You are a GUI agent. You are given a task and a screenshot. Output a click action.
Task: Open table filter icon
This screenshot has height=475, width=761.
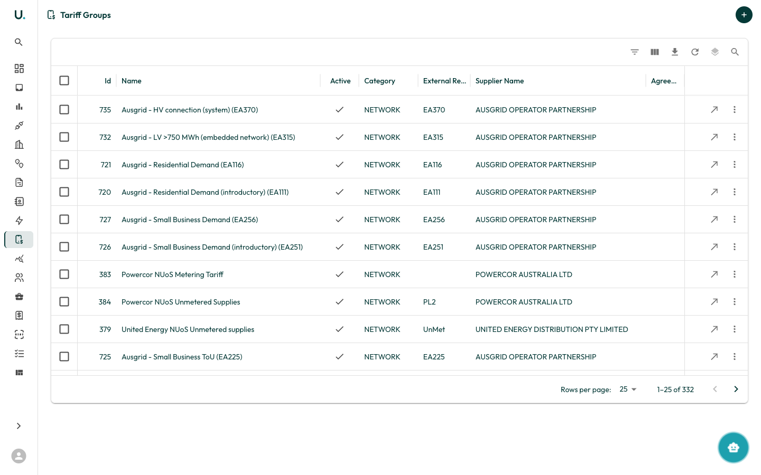(635, 52)
